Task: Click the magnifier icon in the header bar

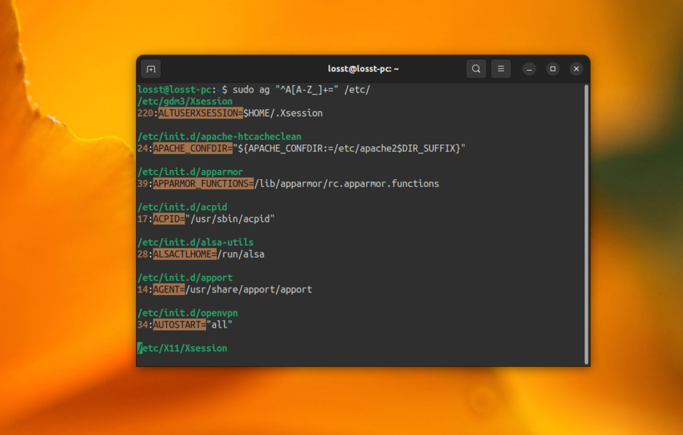Action: pyautogui.click(x=476, y=69)
